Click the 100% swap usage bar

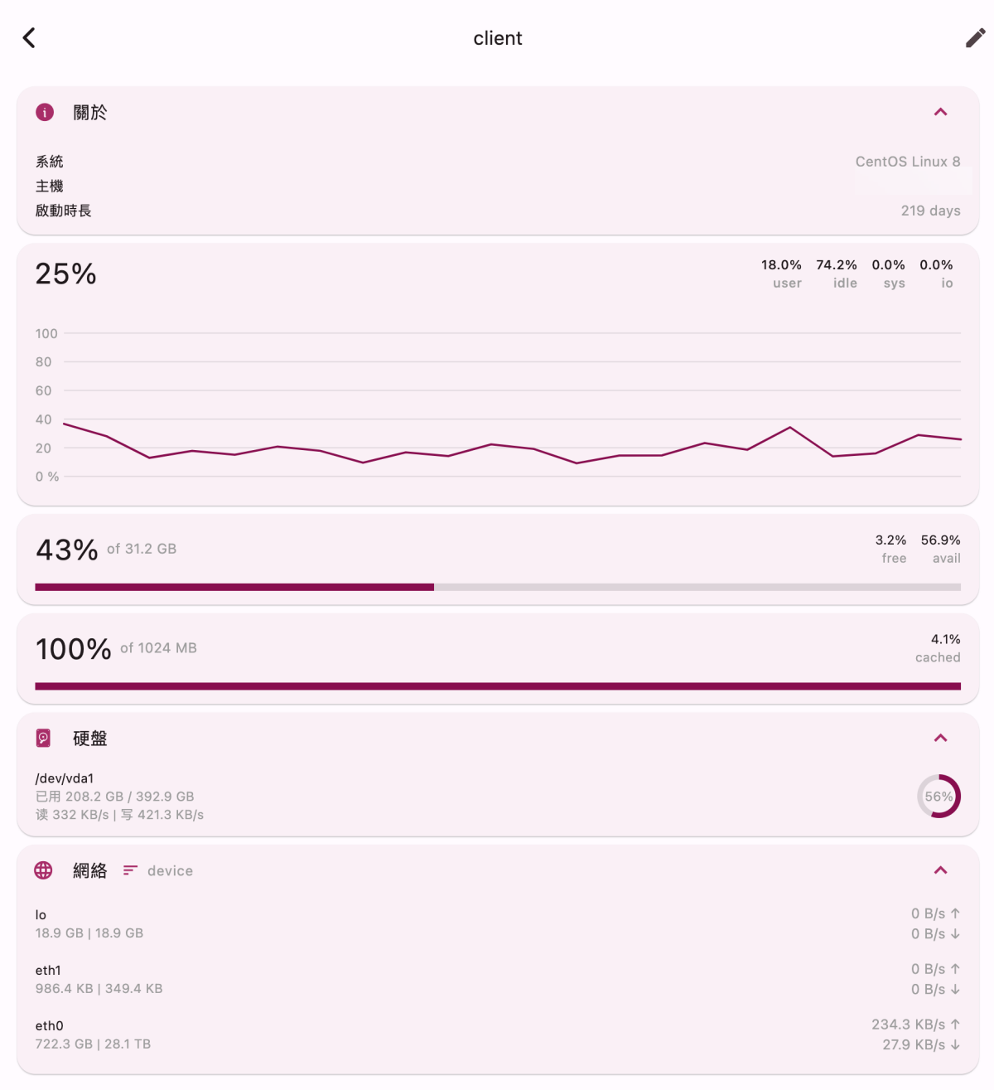pos(497,686)
